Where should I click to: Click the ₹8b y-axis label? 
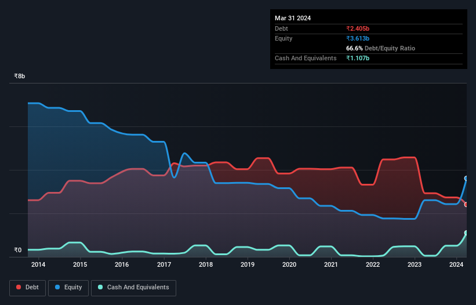[x=20, y=76]
